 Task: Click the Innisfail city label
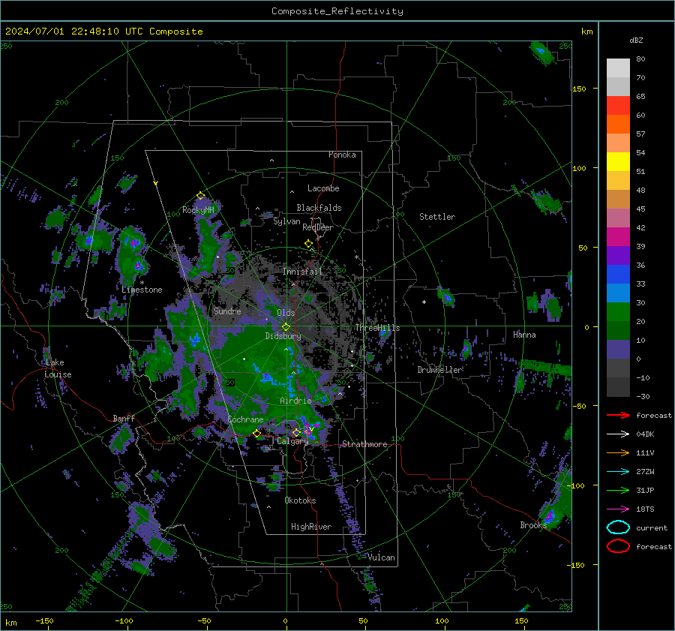[x=303, y=272]
